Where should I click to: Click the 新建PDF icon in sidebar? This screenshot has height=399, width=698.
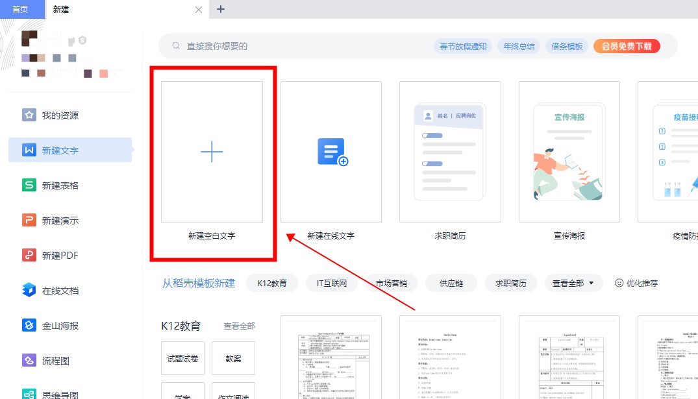(29, 255)
